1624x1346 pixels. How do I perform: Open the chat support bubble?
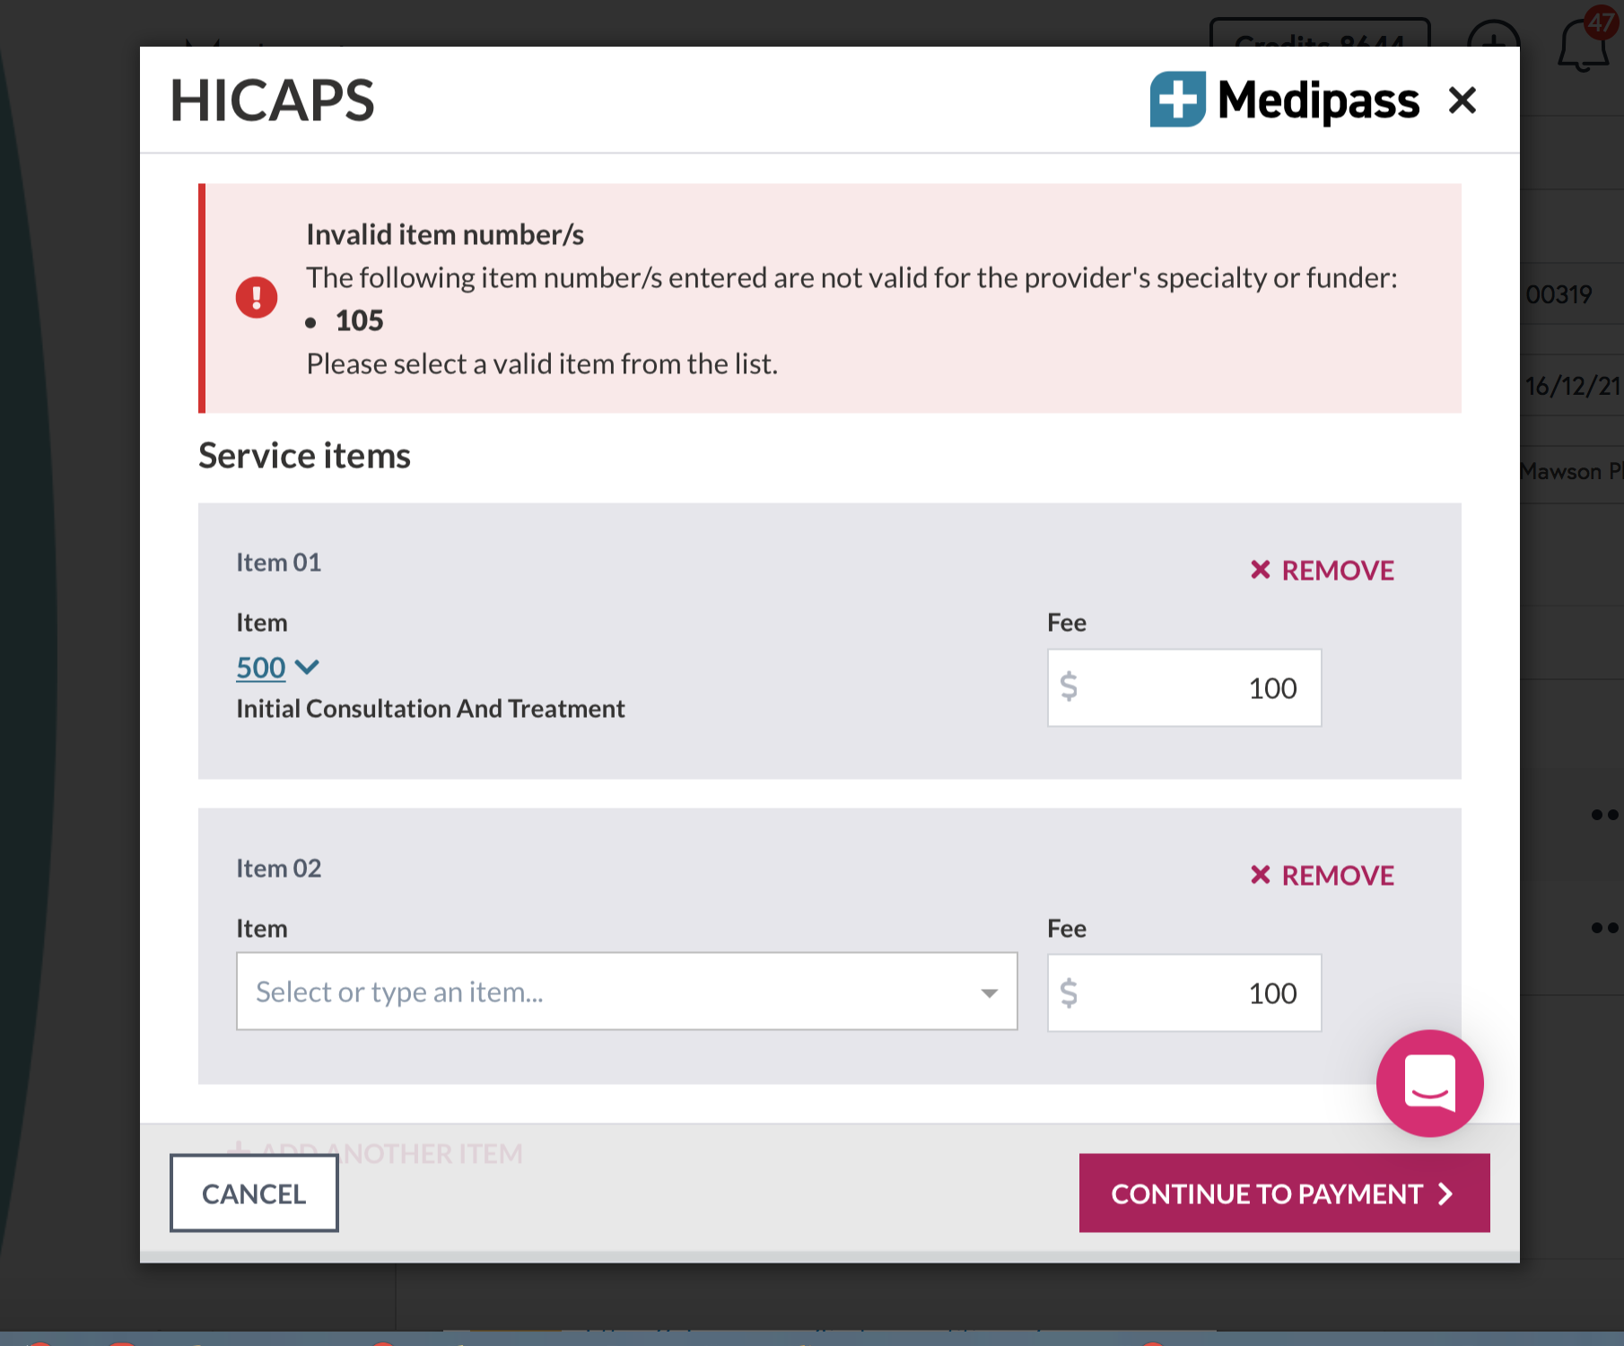1428,1082
